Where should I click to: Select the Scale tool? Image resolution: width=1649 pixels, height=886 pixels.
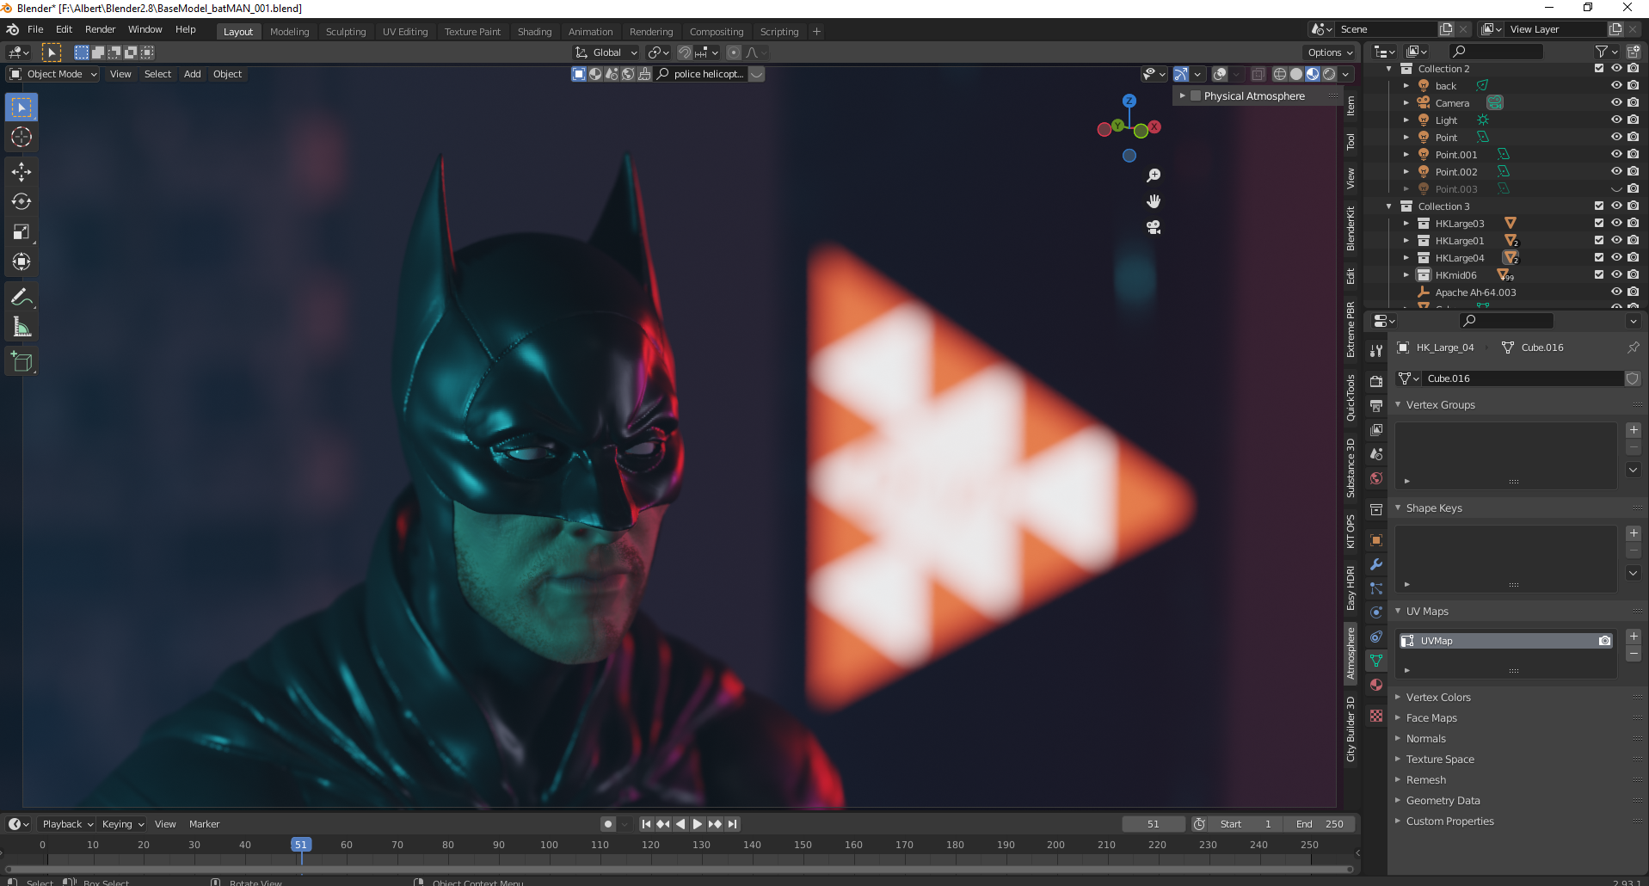(22, 232)
